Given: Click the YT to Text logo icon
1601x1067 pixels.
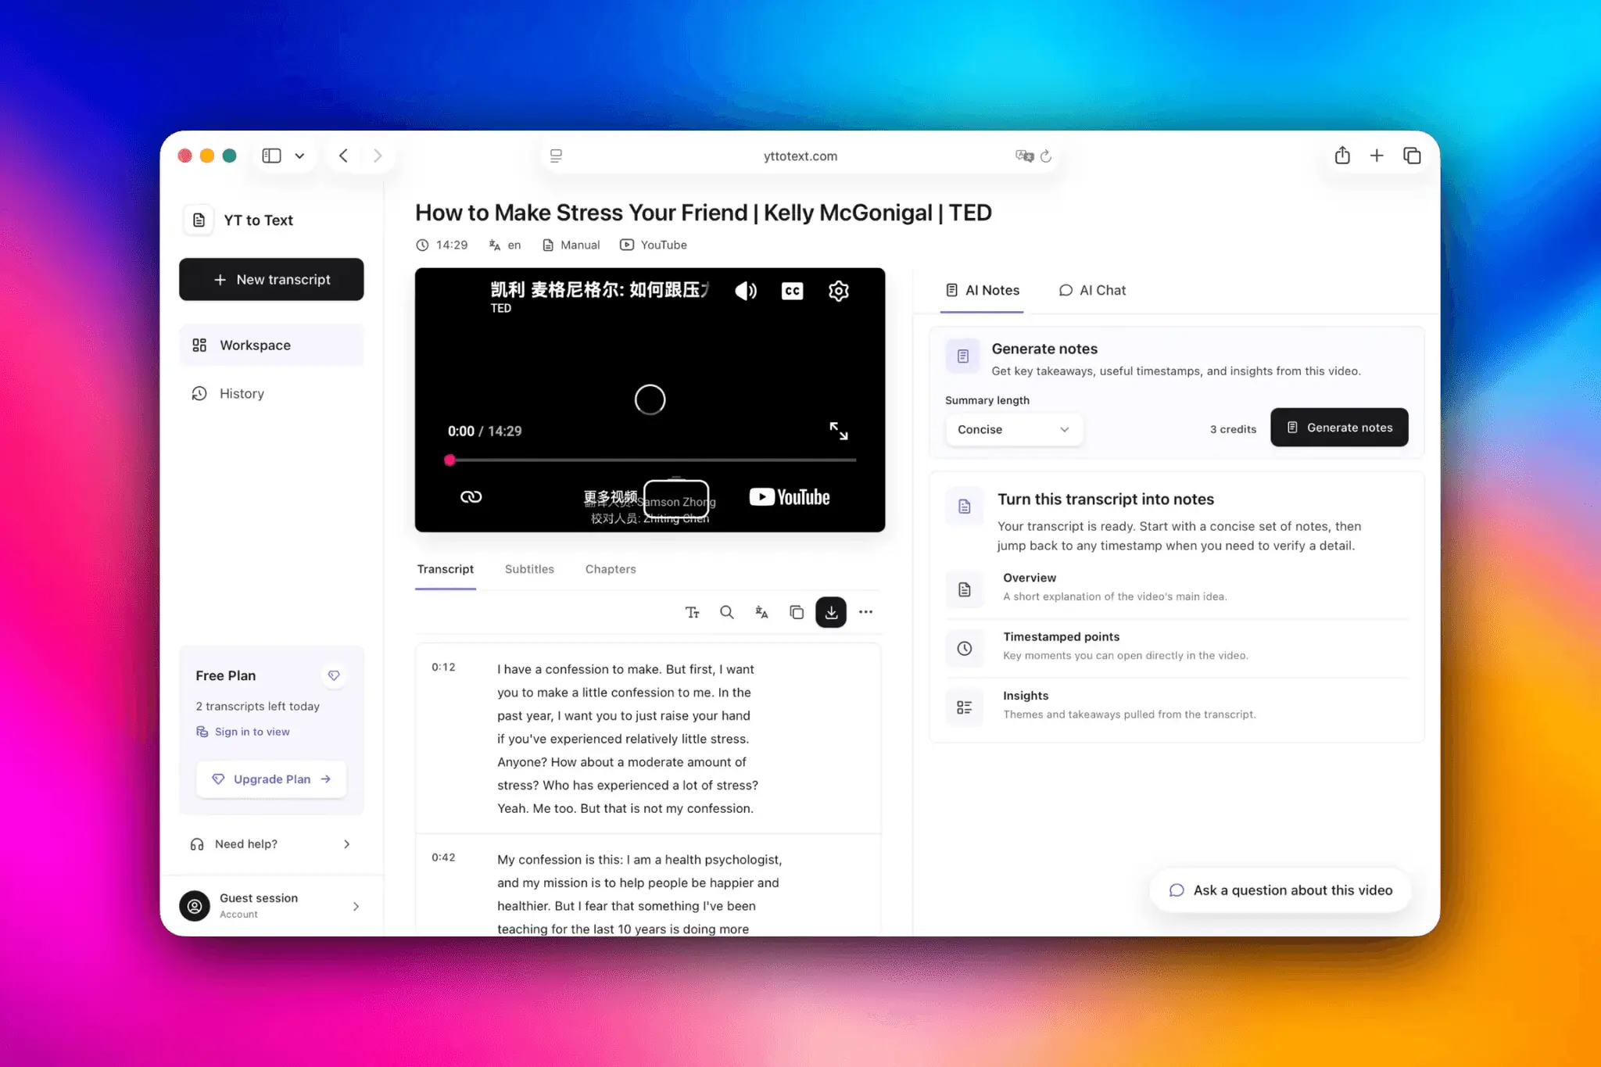Looking at the screenshot, I should (199, 220).
